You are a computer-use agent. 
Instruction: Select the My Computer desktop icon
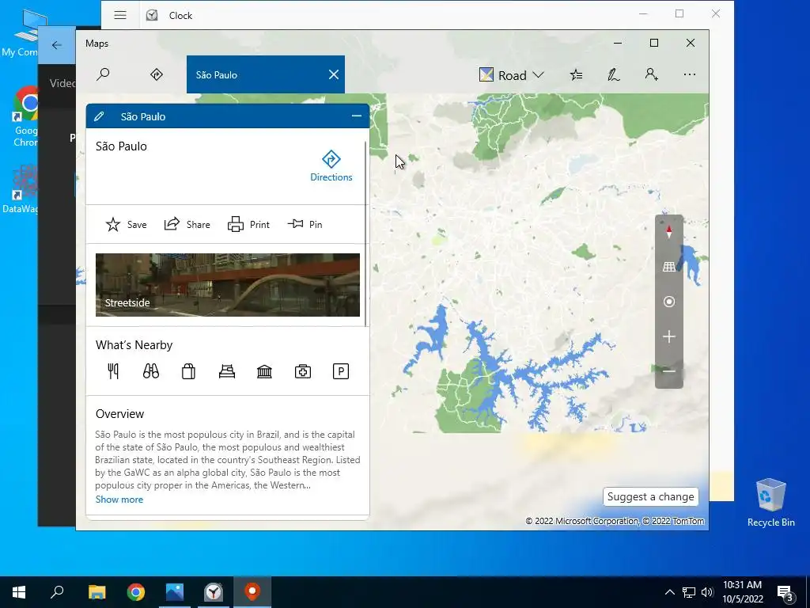(20, 32)
